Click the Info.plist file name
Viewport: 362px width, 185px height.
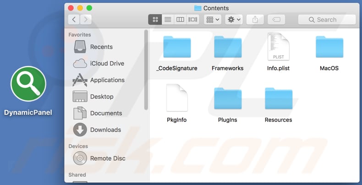[279, 69]
